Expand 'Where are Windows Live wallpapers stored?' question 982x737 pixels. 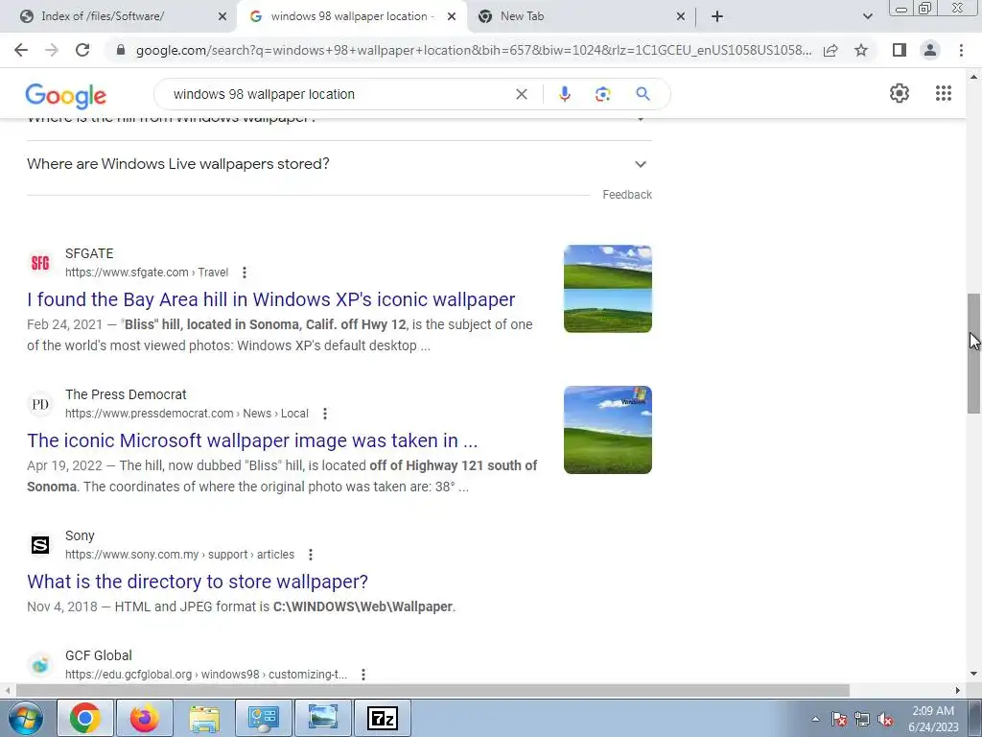click(339, 164)
